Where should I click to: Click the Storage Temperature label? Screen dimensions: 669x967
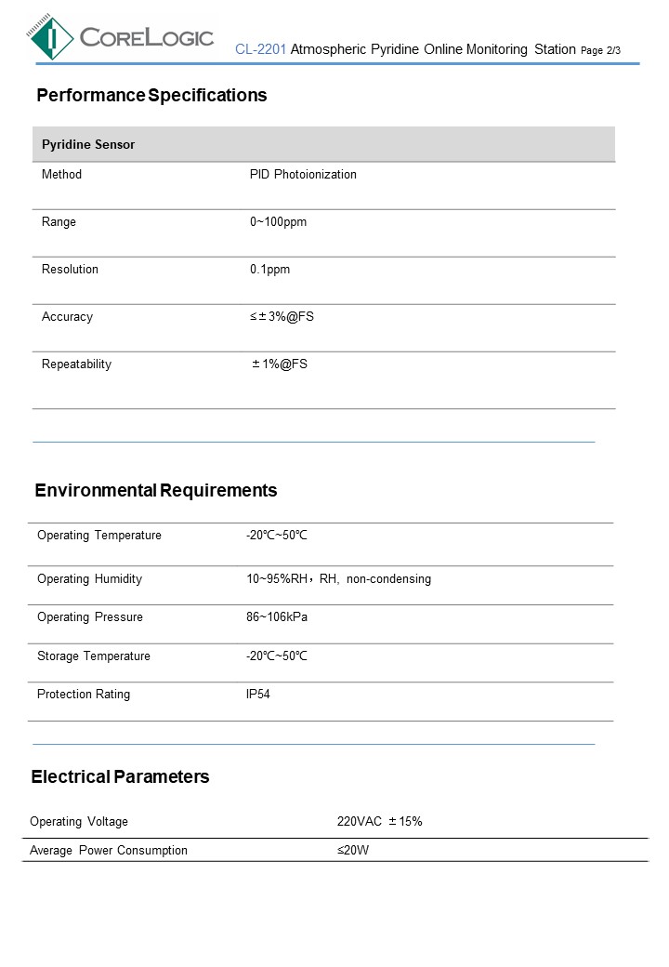[x=94, y=656]
